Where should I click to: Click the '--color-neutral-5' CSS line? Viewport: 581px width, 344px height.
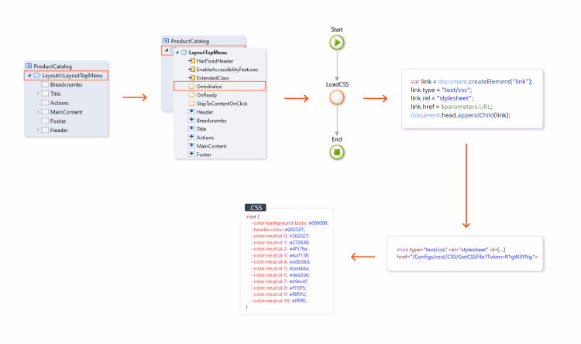[280, 268]
